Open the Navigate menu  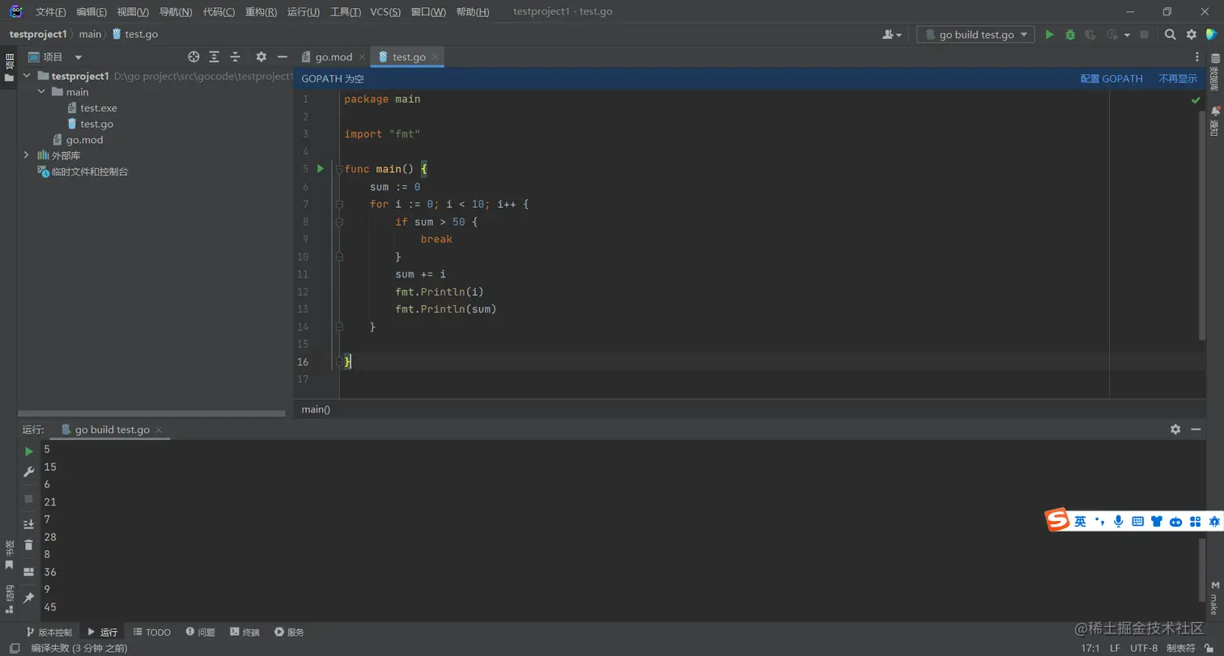(176, 12)
